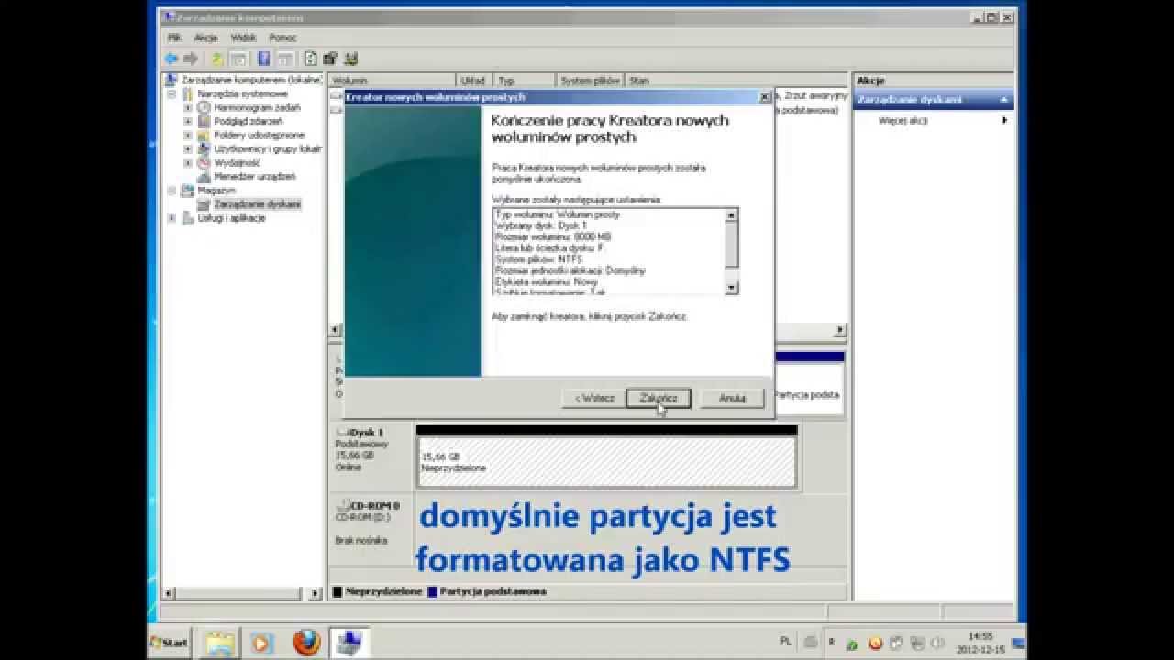Toggle the console tree toolbar icon

tap(238, 59)
